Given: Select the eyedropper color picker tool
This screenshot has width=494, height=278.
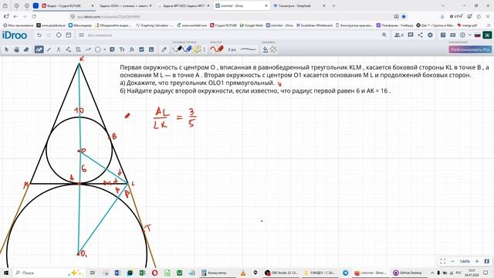Looking at the screenshot, I should [164, 49].
